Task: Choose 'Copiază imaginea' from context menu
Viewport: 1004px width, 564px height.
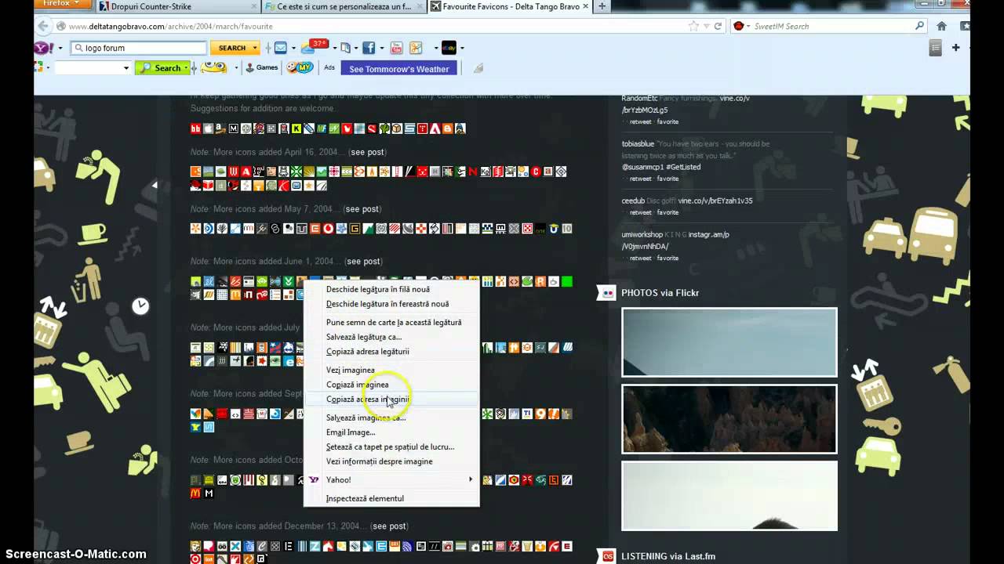Action: pos(357,385)
